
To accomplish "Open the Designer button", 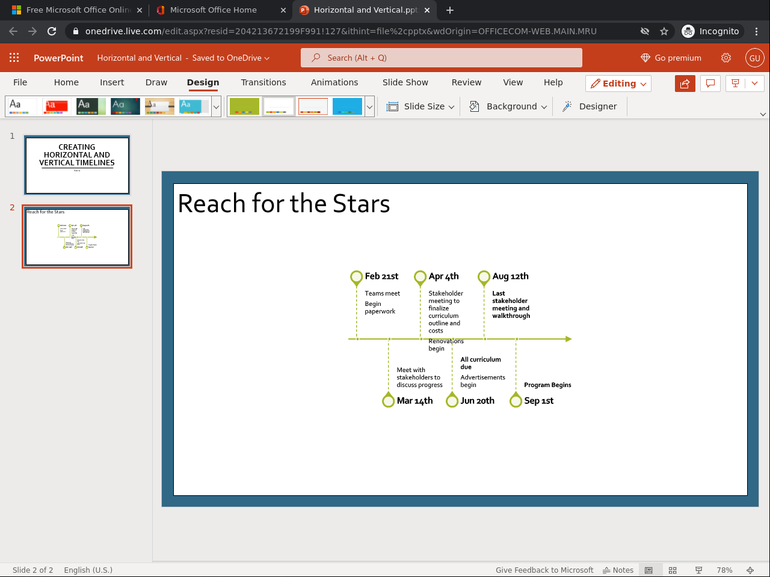I will 590,106.
